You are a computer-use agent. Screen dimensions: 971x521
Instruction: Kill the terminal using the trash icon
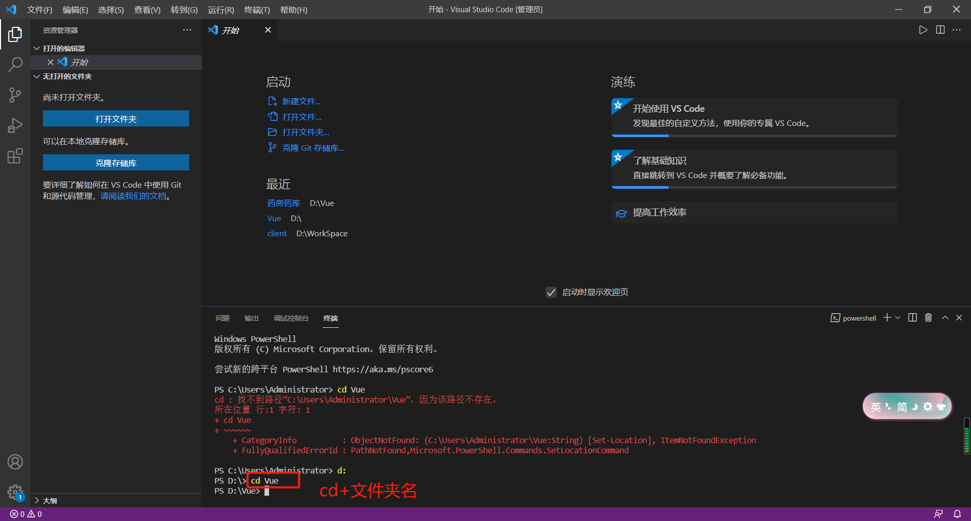[x=928, y=318]
